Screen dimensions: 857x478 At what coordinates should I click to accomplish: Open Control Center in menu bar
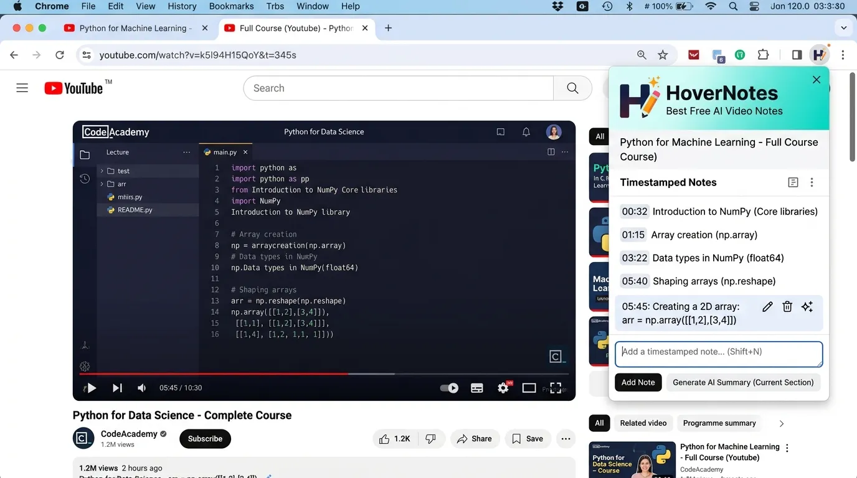[754, 6]
